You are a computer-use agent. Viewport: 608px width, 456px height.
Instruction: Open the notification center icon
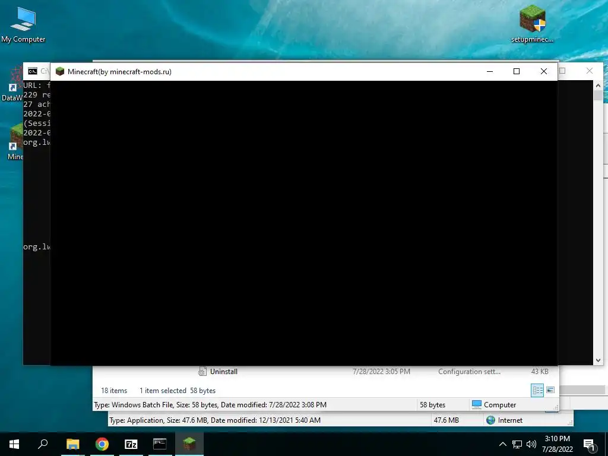[x=588, y=445]
